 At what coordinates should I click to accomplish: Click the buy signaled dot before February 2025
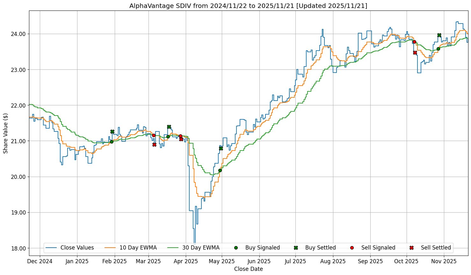[x=112, y=142]
